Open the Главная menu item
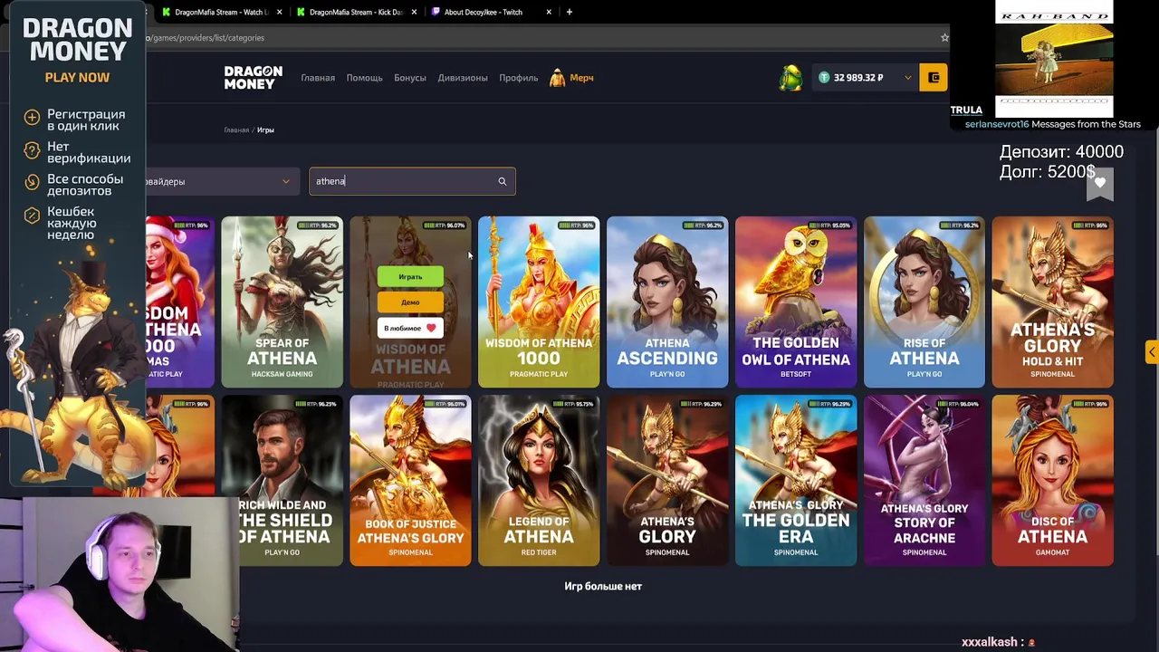The image size is (1159, 652). (318, 78)
